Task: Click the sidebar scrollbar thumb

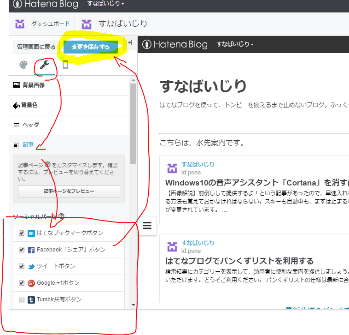Action: coord(134,124)
